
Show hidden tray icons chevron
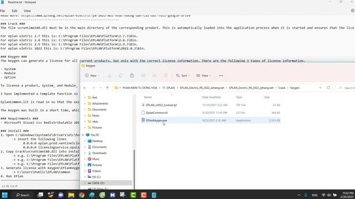[299, 195]
